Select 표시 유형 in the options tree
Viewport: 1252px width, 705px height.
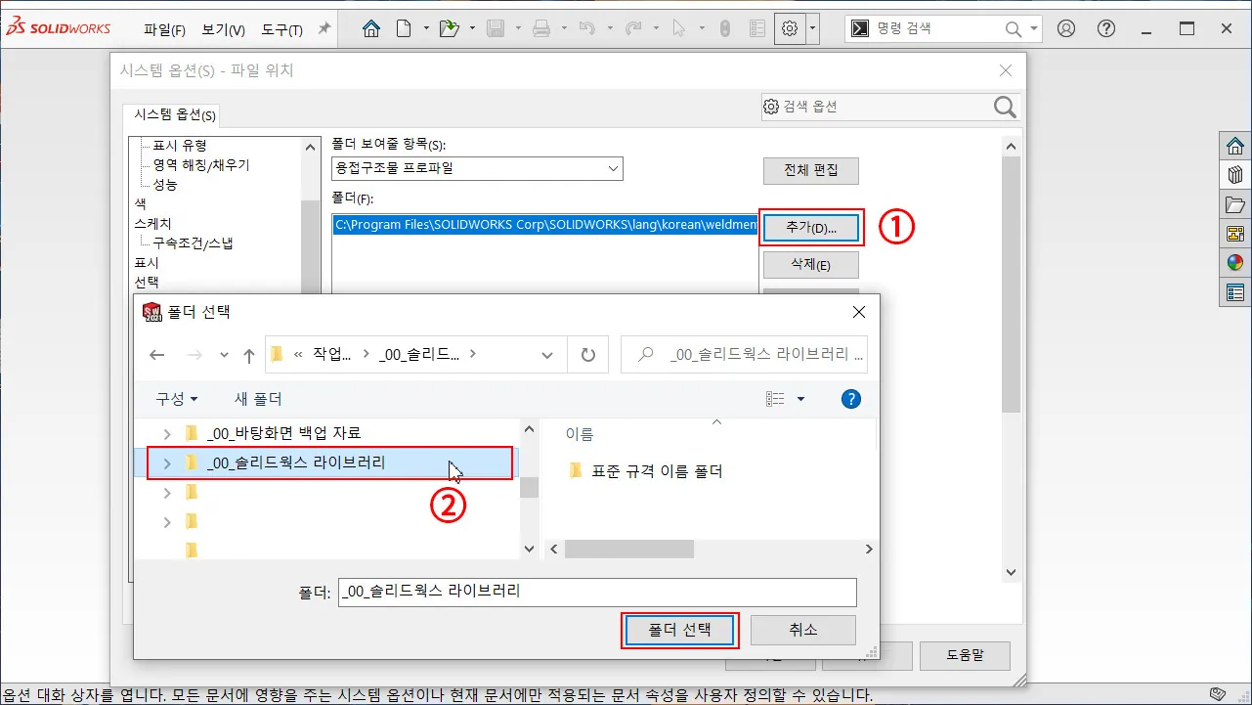[x=180, y=146]
